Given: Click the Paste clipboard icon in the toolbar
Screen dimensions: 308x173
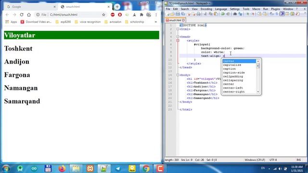Looking at the screenshot, I should [x=216, y=14].
